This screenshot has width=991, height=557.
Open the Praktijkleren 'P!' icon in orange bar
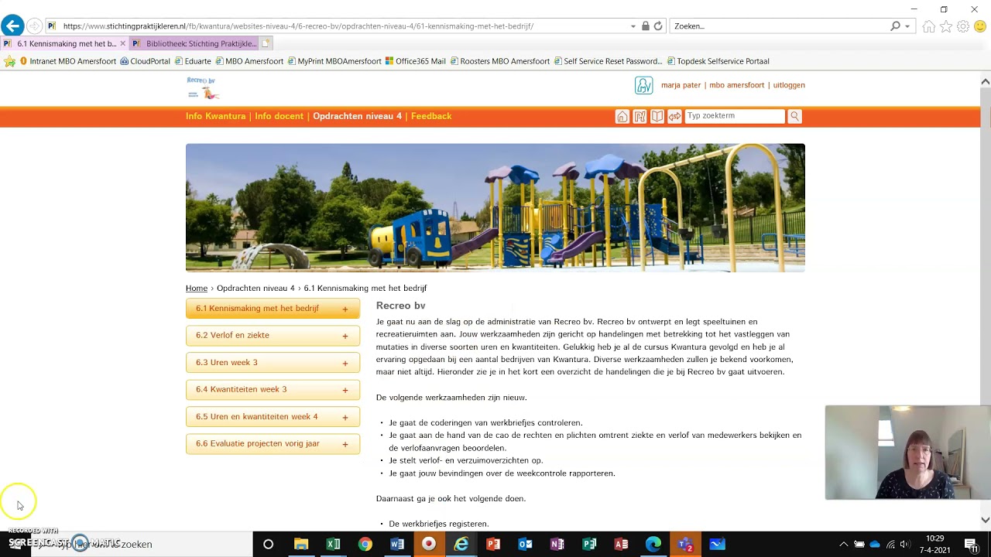(x=640, y=116)
